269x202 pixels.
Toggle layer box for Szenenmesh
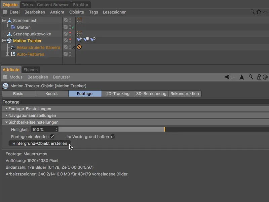point(66,20)
